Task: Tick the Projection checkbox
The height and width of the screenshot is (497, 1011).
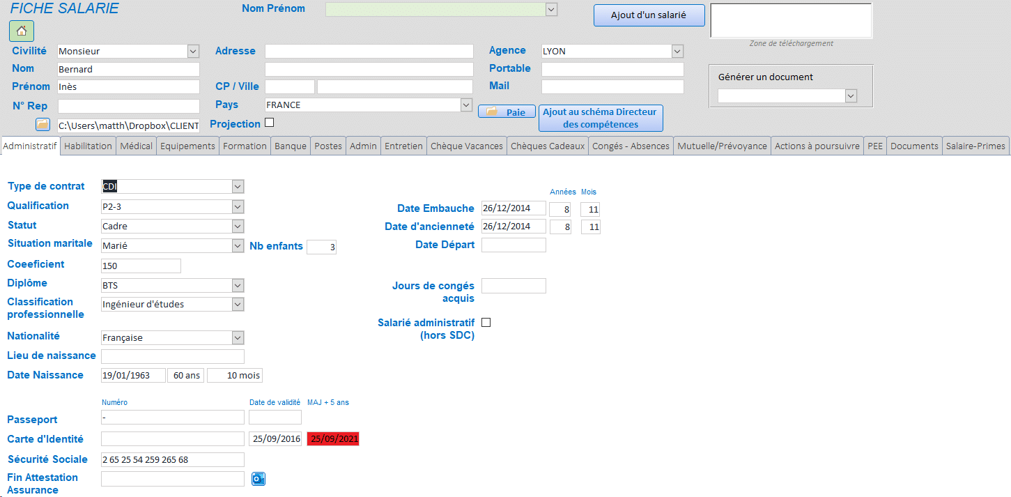Action: pos(270,123)
